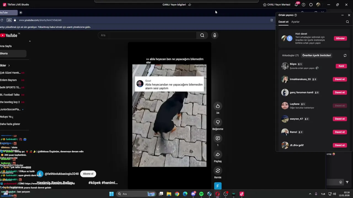Select Önerilen içerik üreticileri tab
This screenshot has height=198, width=353.
pyautogui.click(x=317, y=55)
